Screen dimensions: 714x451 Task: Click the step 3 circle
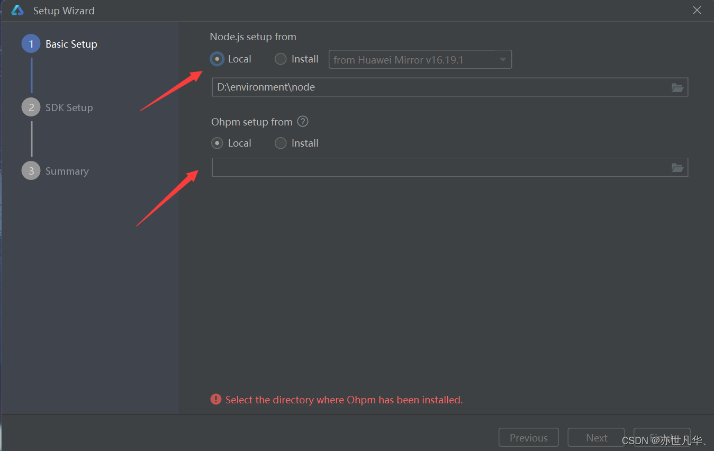(x=31, y=171)
